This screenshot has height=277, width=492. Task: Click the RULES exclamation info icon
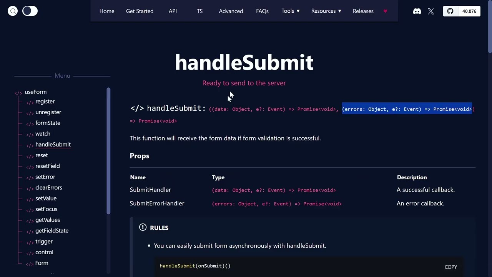pyautogui.click(x=143, y=227)
